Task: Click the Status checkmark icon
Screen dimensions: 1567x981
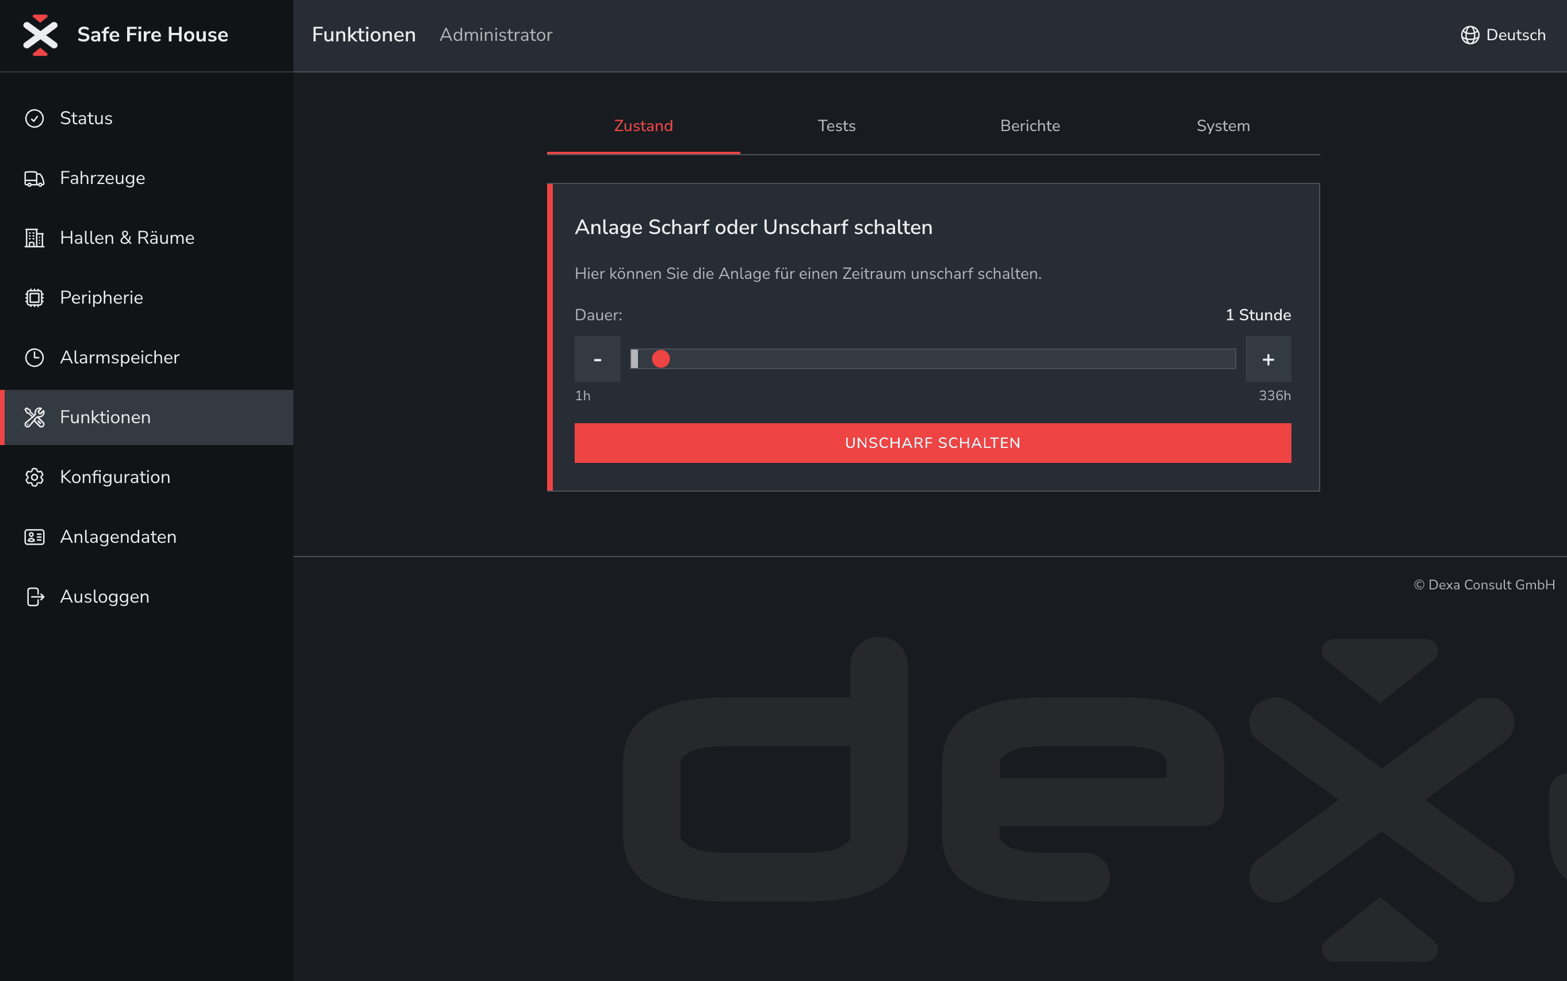Action: click(x=35, y=118)
